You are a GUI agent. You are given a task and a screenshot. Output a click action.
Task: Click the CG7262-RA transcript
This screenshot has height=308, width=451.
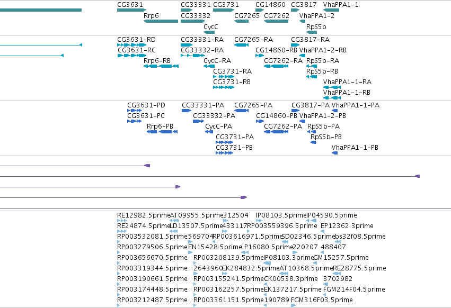[276, 66]
